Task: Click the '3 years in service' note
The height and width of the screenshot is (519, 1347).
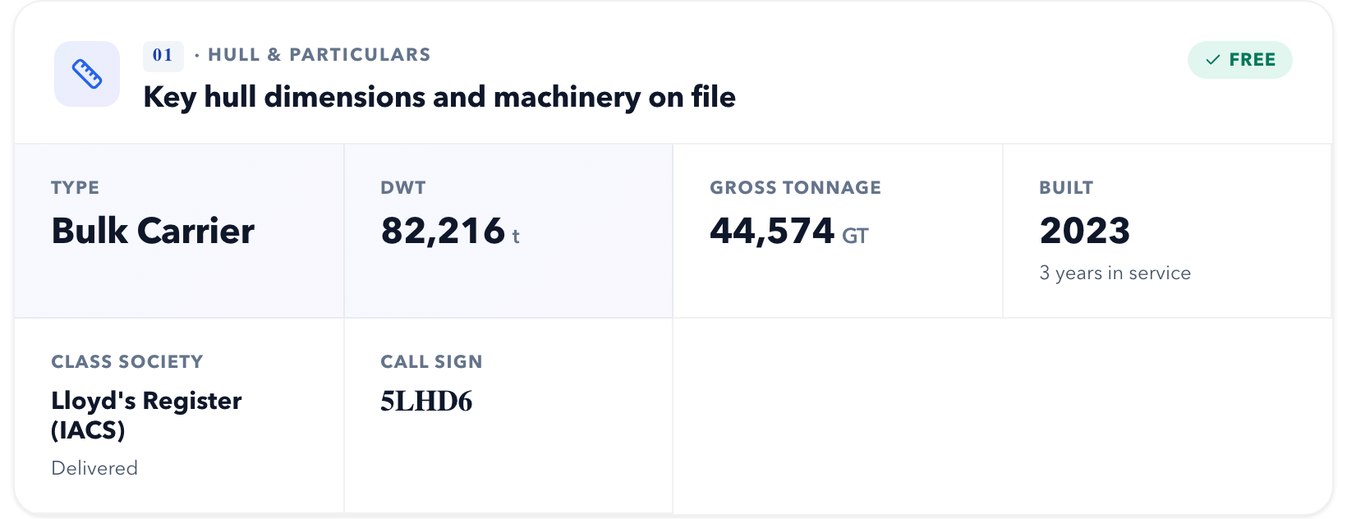Action: point(1115,273)
